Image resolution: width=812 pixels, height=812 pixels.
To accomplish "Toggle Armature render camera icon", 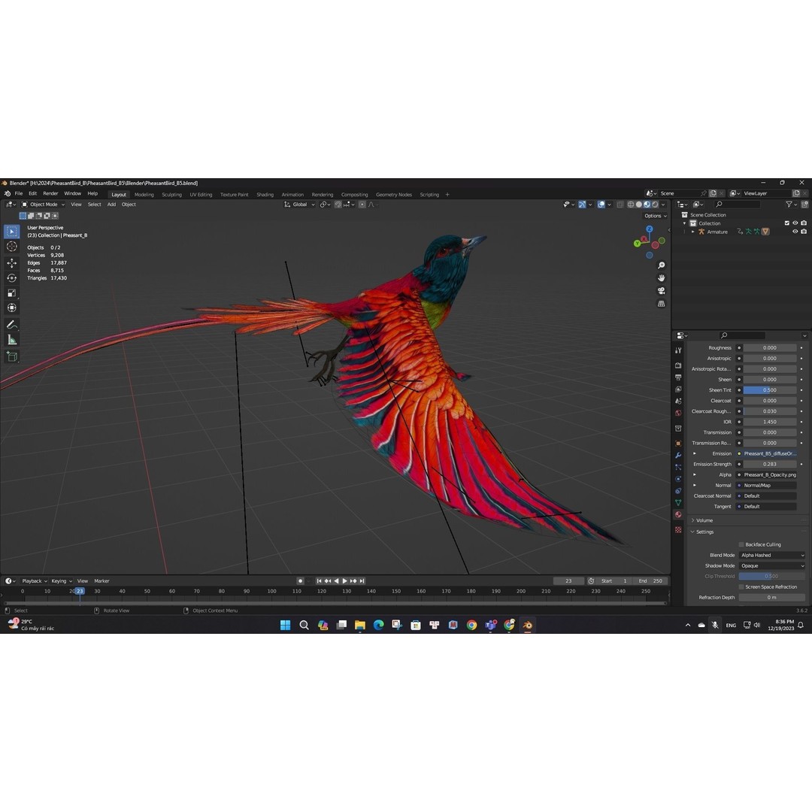I will pyautogui.click(x=804, y=232).
